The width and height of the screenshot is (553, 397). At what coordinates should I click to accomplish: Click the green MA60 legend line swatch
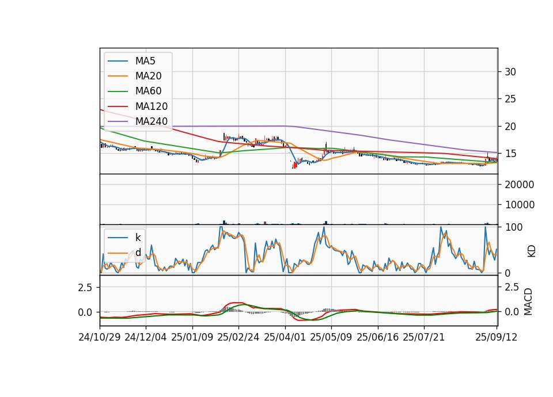point(118,91)
